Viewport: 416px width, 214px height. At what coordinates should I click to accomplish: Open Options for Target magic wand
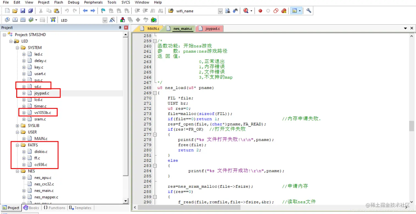pyautogui.click(x=112, y=20)
